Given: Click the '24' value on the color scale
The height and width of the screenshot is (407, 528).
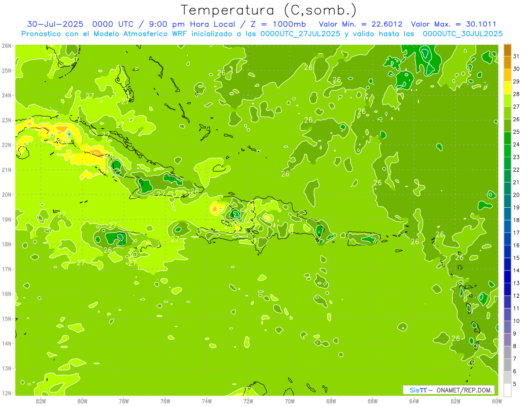Looking at the screenshot, I should (517, 144).
